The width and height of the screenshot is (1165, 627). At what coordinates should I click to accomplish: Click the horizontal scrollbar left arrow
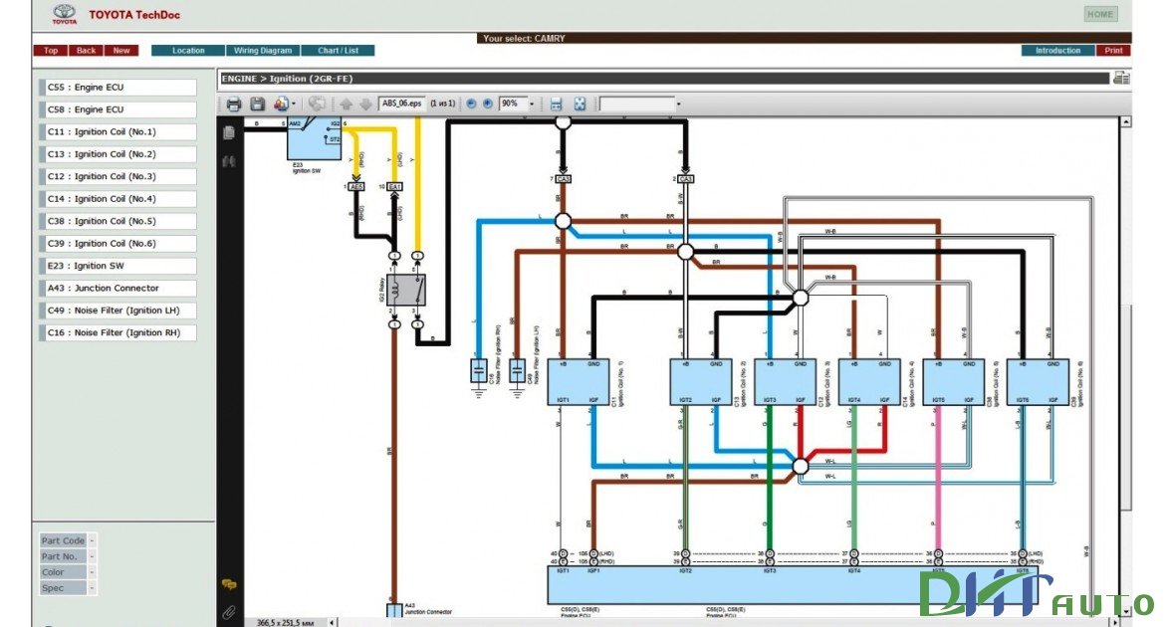[x=333, y=622]
